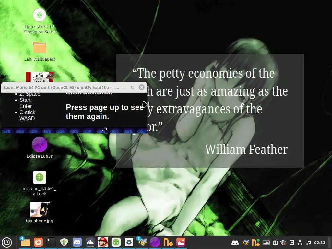The height and width of the screenshot is (249, 332).
Task: Switch to Discord in the taskbar
Action: pyautogui.click(x=77, y=242)
